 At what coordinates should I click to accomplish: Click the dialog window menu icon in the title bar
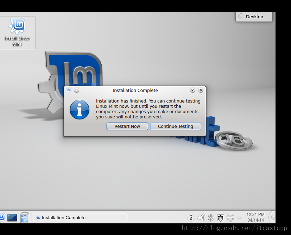(69, 90)
